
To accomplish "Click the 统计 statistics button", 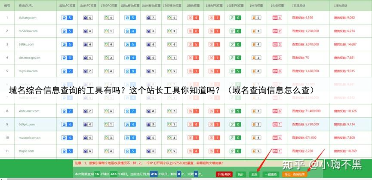I will click(240, 174).
